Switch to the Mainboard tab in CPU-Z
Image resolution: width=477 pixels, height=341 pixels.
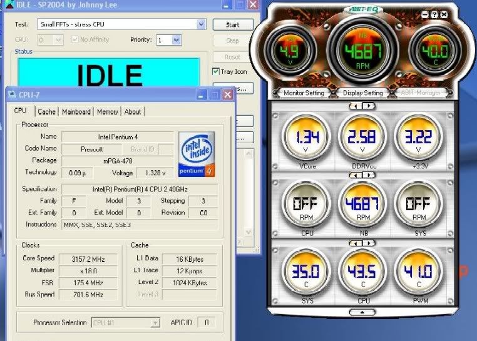click(76, 111)
